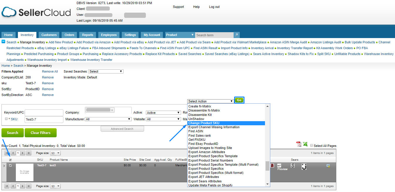Click the warning inventory icon in the Test3-7 row

(x=328, y=166)
